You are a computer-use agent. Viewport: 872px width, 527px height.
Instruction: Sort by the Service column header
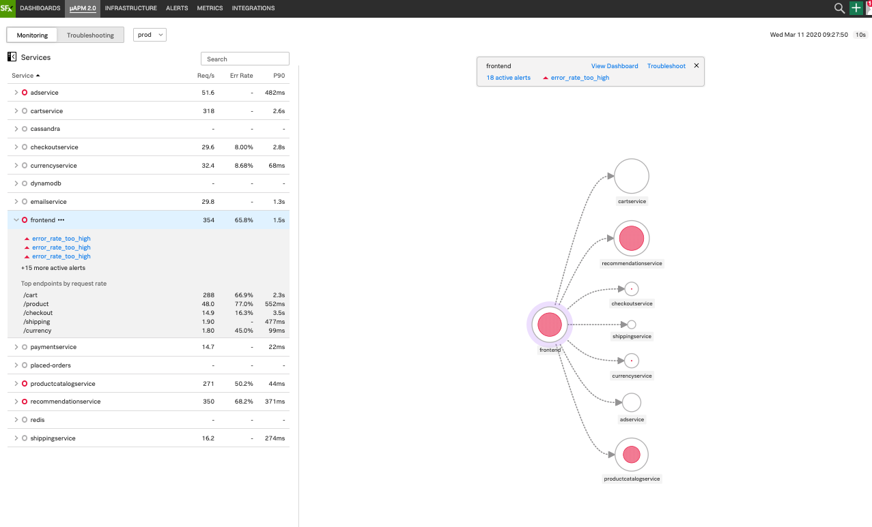pyautogui.click(x=25, y=75)
